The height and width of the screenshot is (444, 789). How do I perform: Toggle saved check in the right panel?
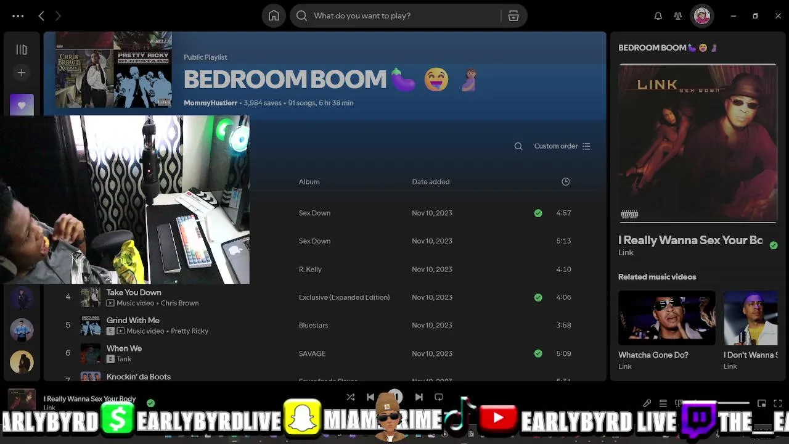(774, 245)
